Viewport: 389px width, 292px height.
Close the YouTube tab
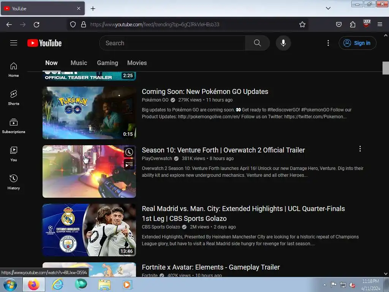pyautogui.click(x=78, y=8)
